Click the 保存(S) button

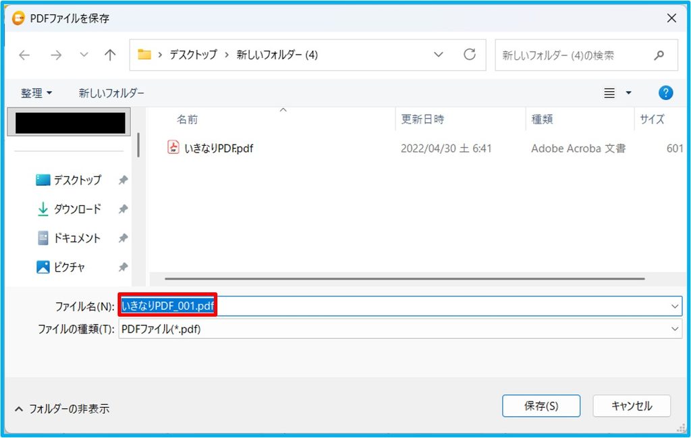click(x=541, y=406)
